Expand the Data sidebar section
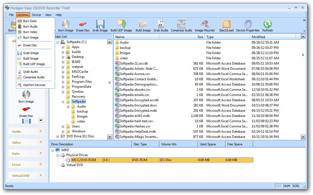Image resolution: width=313 pixels, height=195 pixels. pos(41,153)
